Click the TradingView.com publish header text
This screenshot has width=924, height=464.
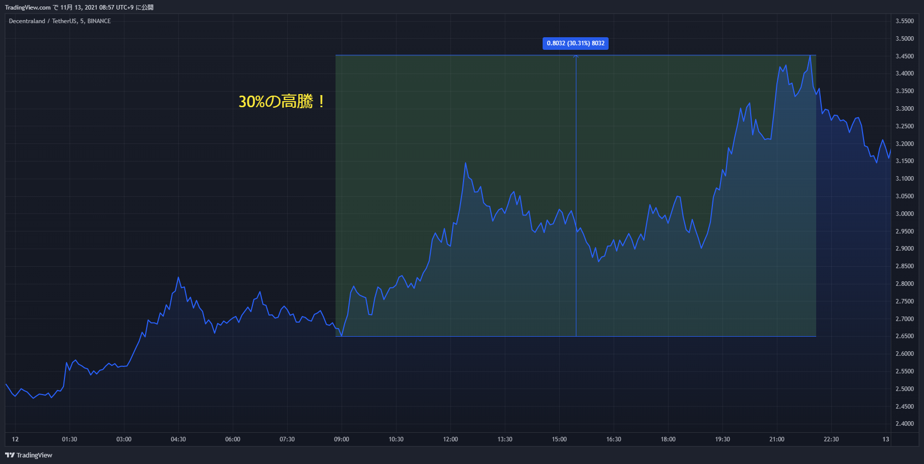(x=79, y=8)
